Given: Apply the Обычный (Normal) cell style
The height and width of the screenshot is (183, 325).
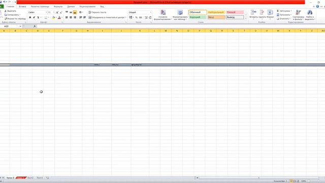Looking at the screenshot, I should point(198,12).
